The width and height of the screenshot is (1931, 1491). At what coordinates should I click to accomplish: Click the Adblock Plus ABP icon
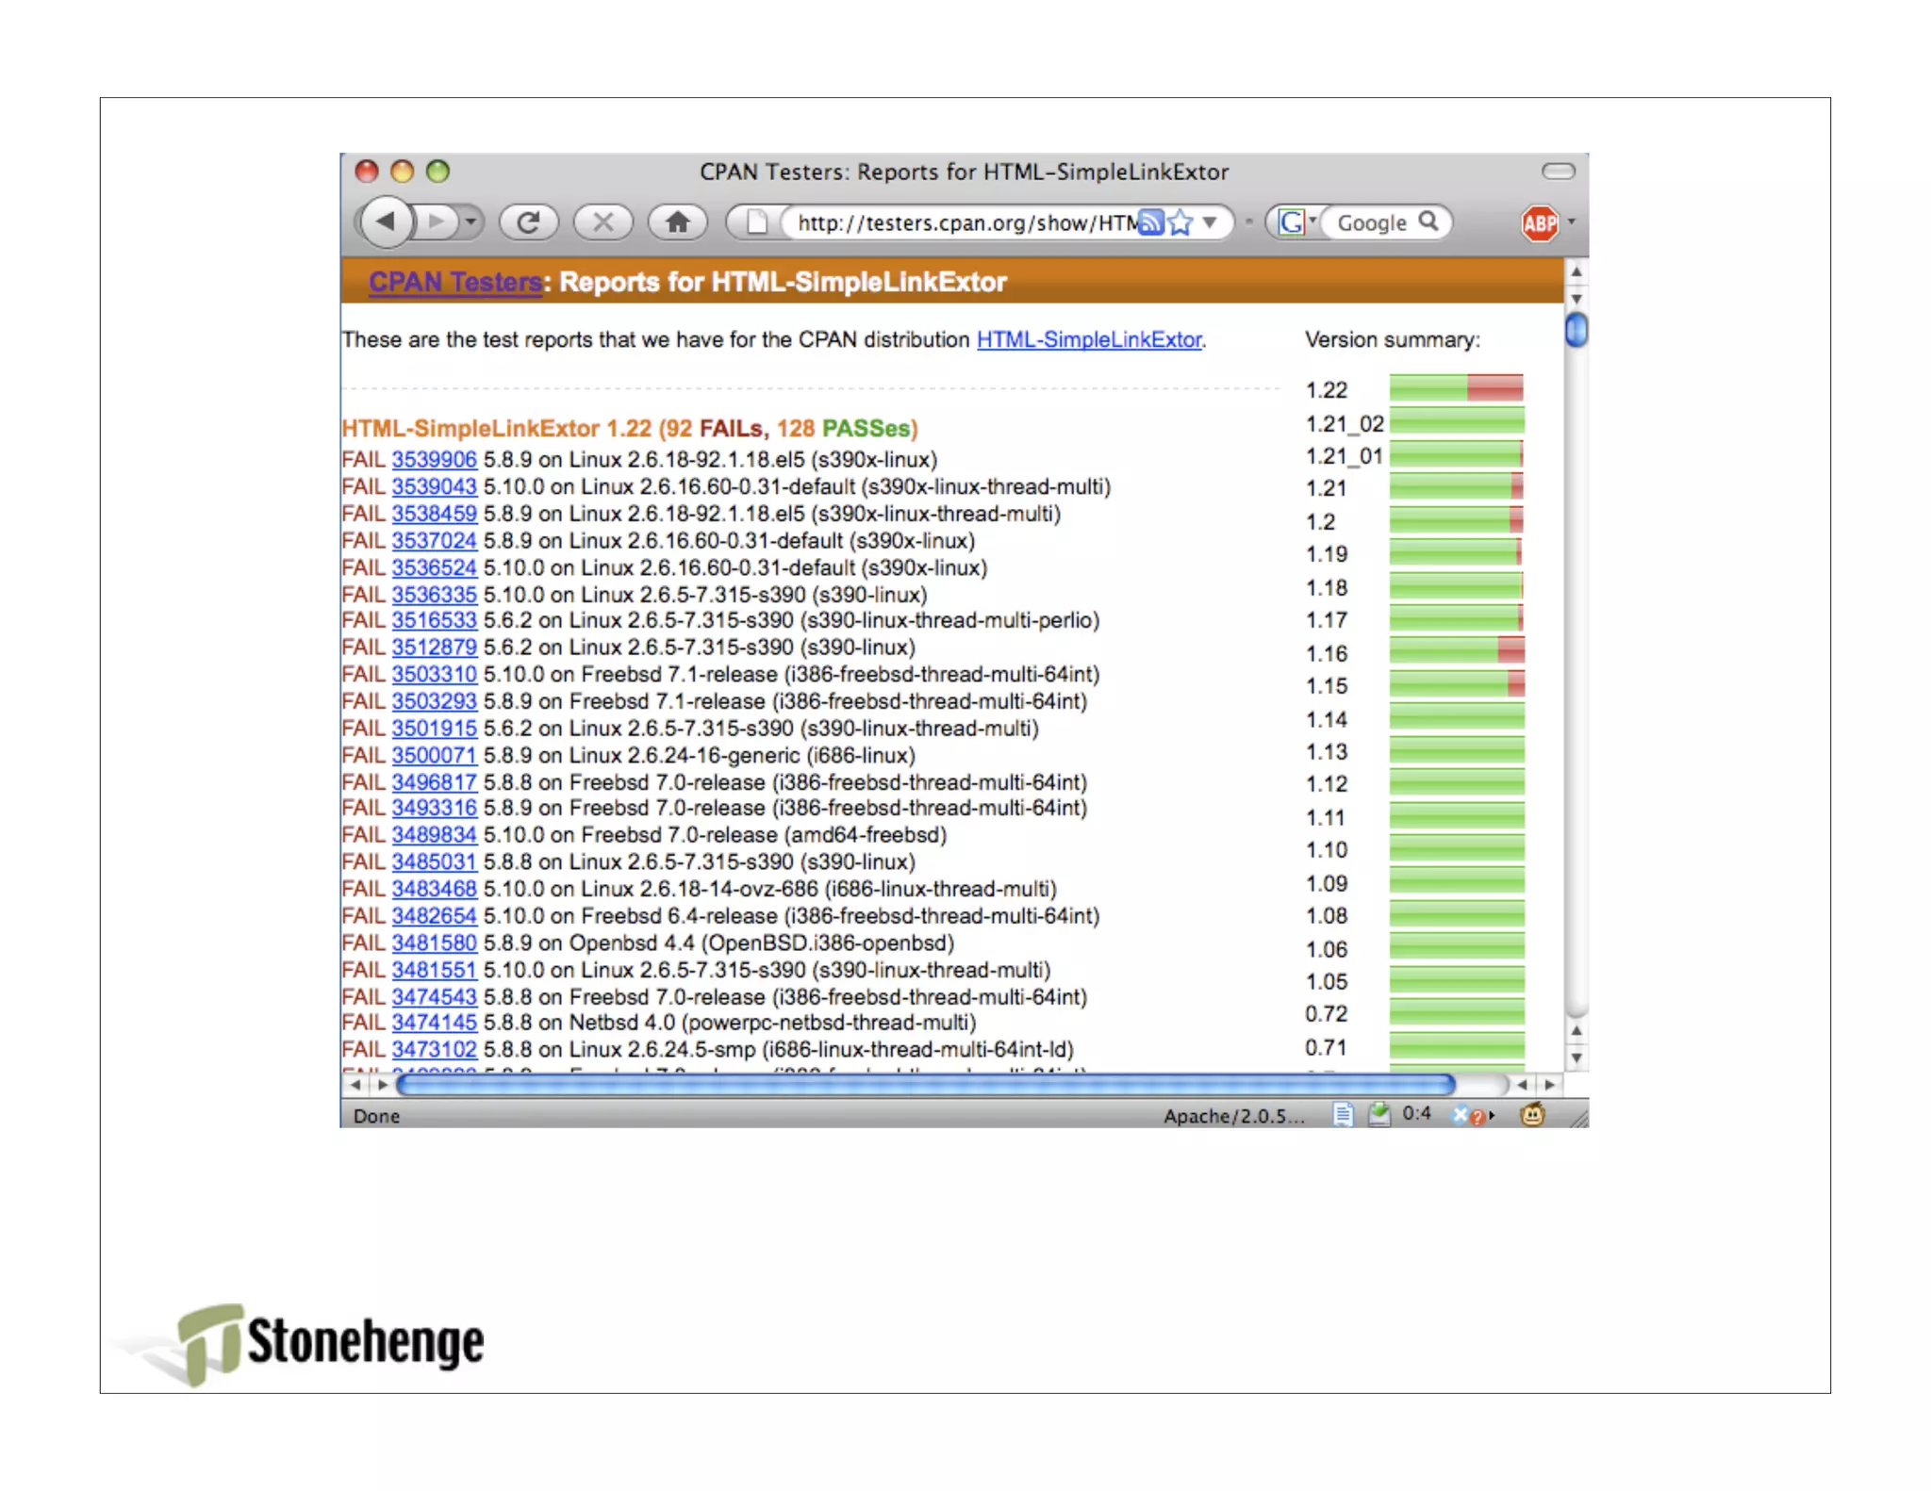tap(1539, 223)
